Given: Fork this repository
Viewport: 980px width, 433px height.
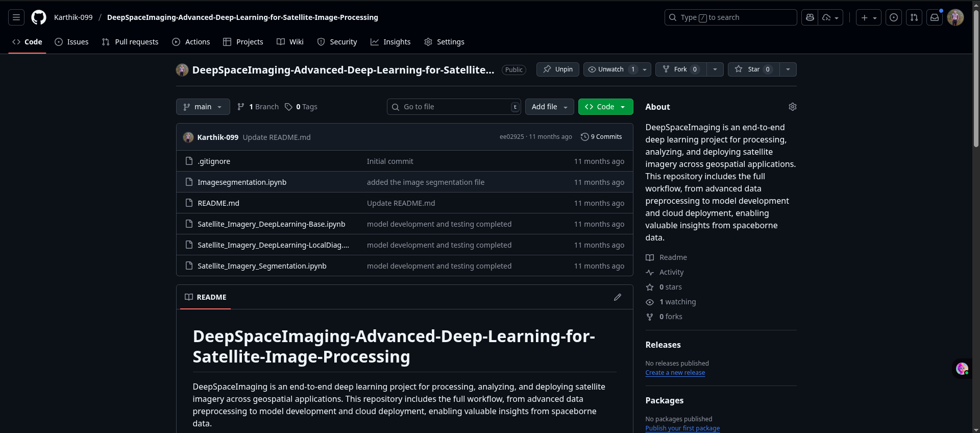Looking at the screenshot, I should 681,69.
